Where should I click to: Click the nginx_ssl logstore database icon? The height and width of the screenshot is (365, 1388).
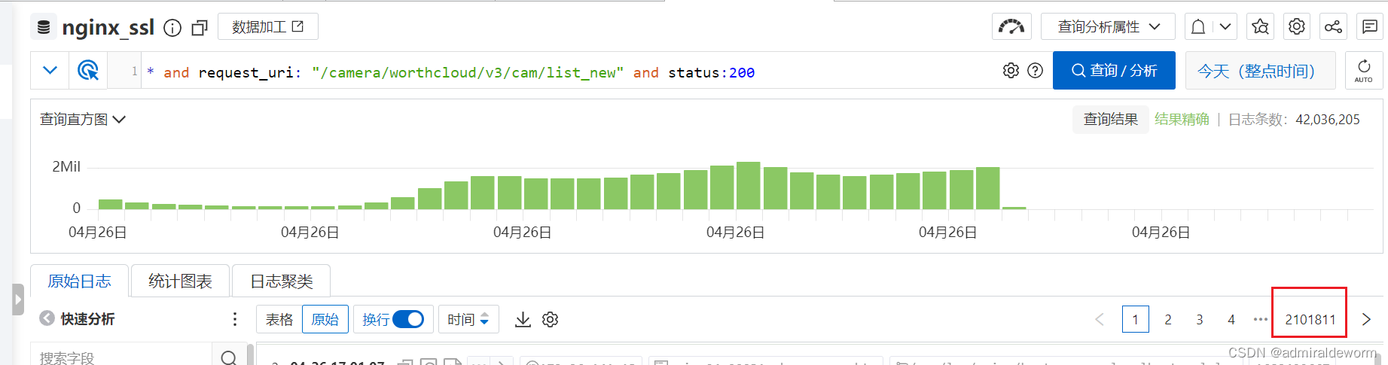(44, 28)
